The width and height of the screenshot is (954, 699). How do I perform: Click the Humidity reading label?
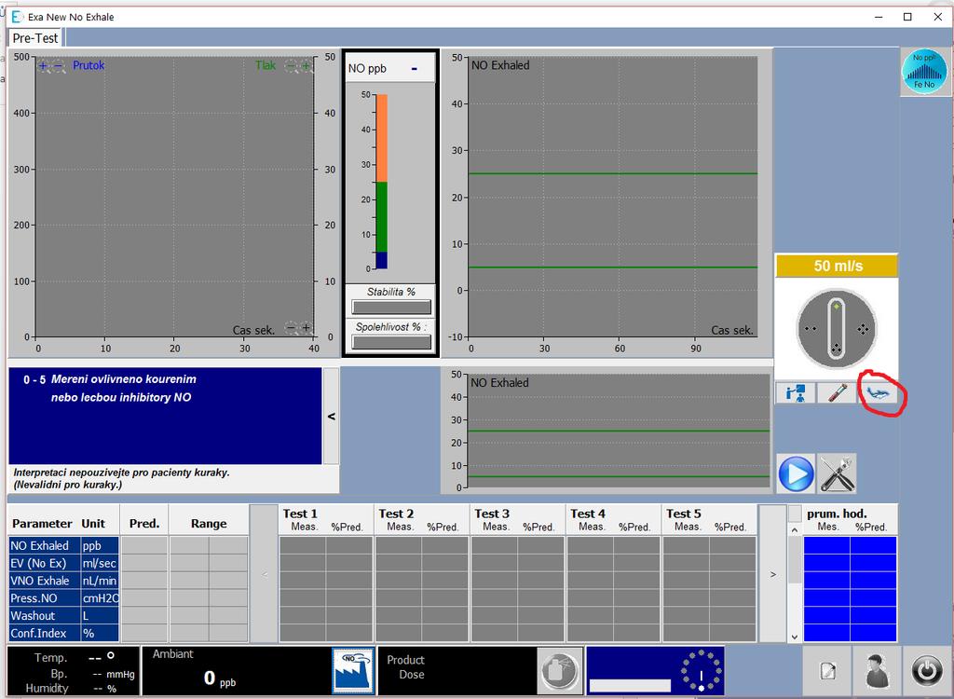(x=47, y=688)
